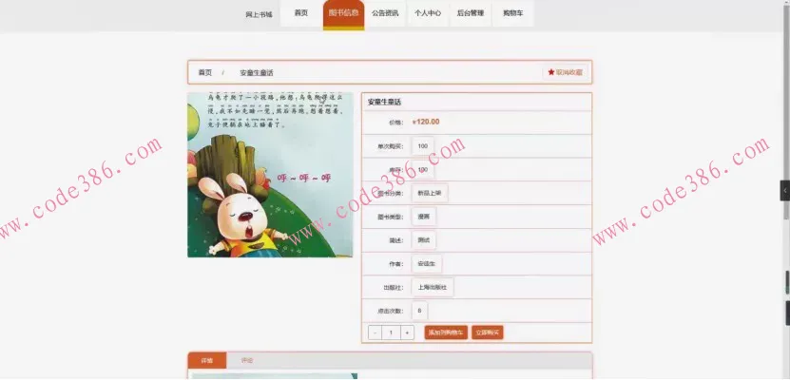Click the 安童生童话 breadcrumb text

[x=257, y=73]
